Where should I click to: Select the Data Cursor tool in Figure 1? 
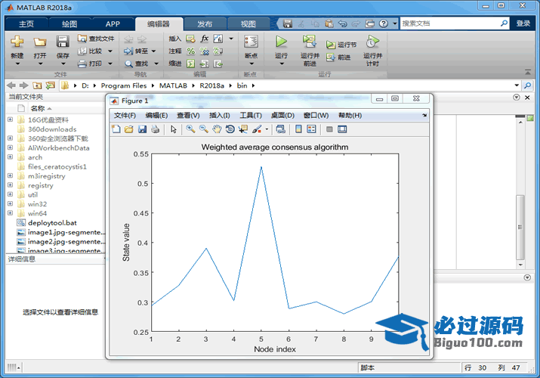243,129
